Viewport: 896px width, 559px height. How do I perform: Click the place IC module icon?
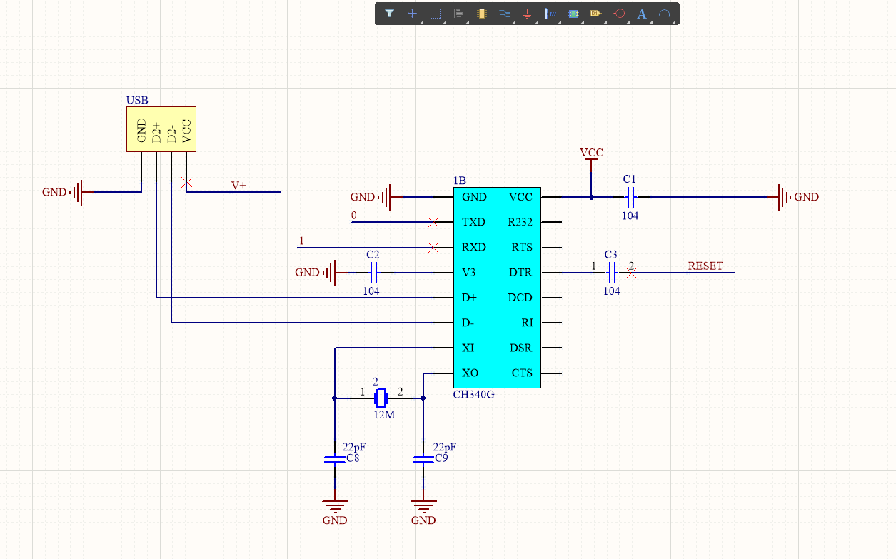pos(573,13)
